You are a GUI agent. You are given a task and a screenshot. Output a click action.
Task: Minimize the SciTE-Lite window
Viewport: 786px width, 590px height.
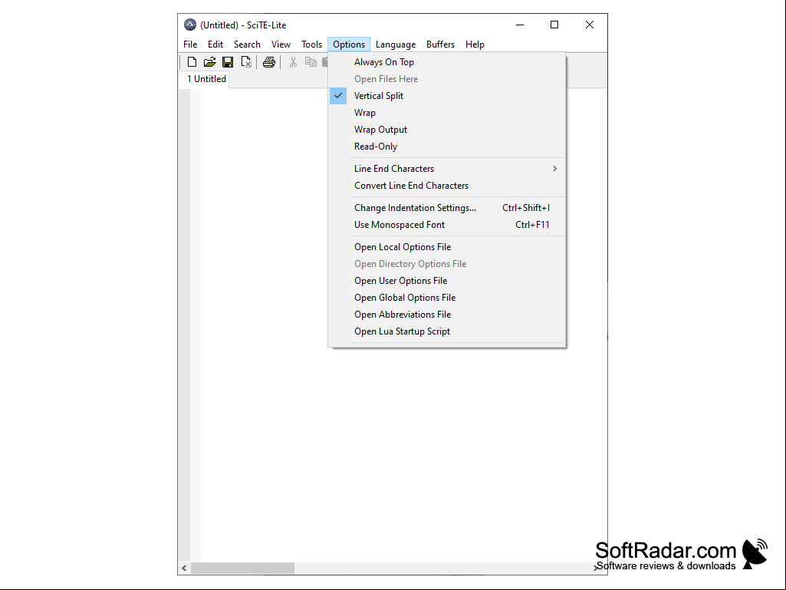520,25
